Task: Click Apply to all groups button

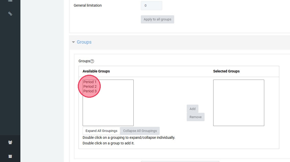Action: click(x=157, y=19)
